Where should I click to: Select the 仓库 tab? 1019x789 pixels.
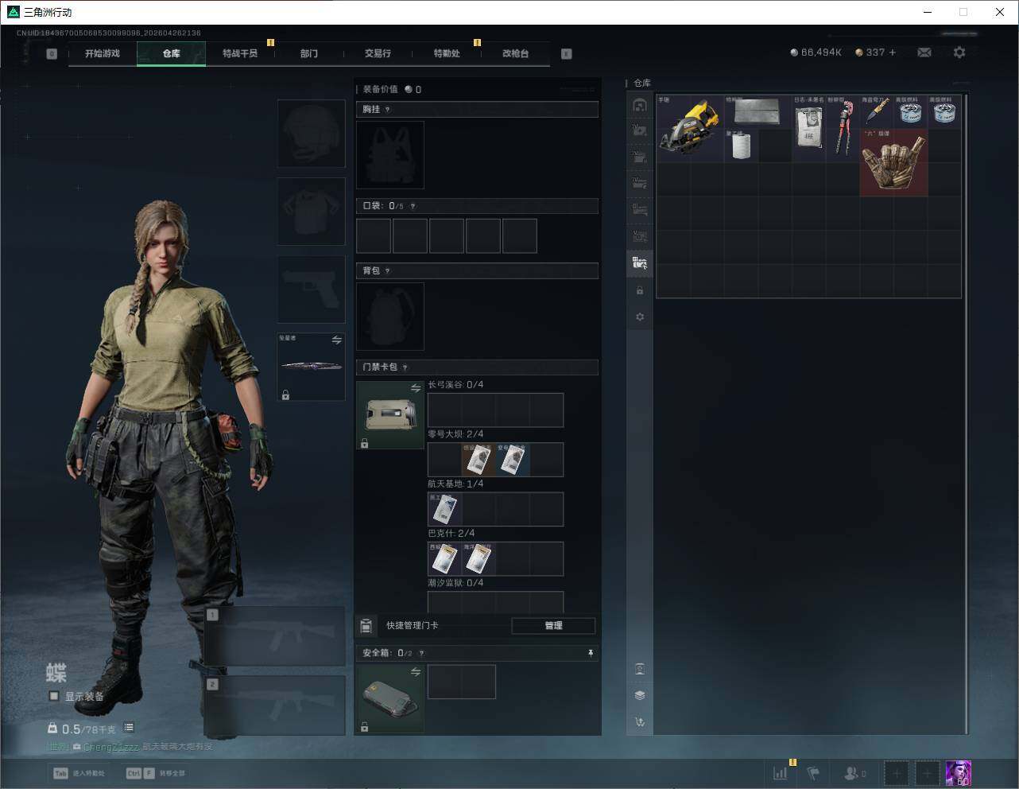point(172,53)
